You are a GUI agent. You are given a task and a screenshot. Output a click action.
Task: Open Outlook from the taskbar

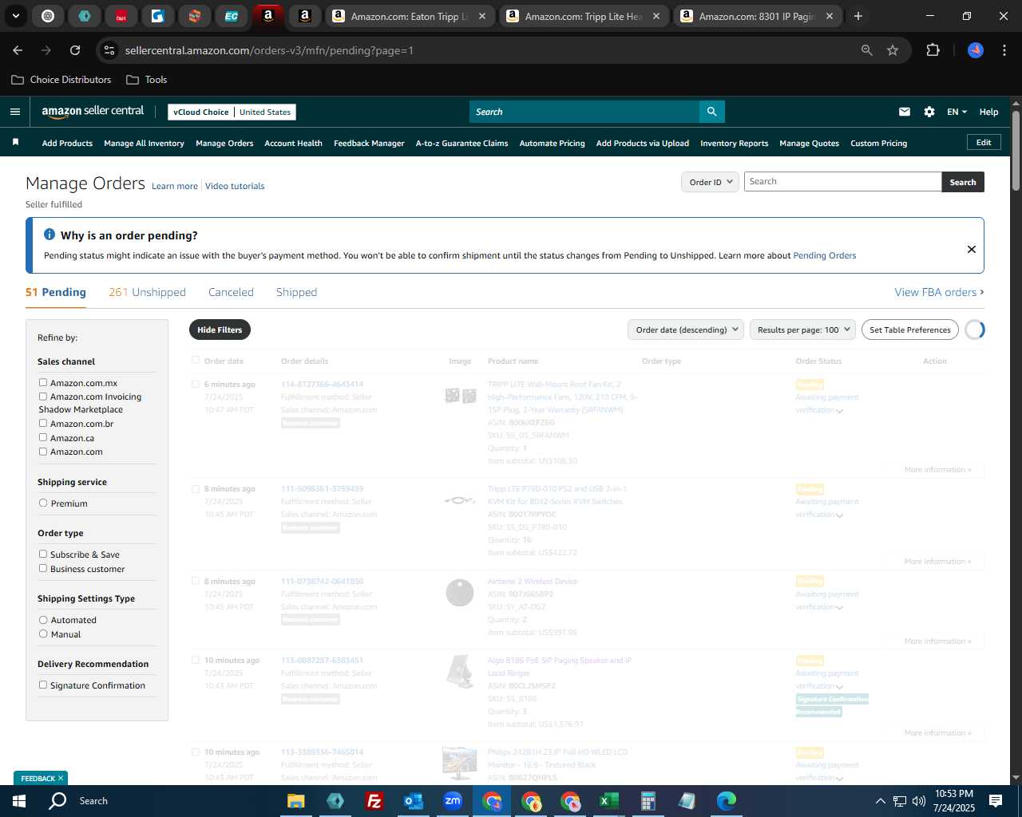click(413, 801)
